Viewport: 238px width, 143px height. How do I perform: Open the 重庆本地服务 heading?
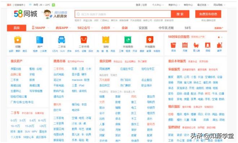177,61
